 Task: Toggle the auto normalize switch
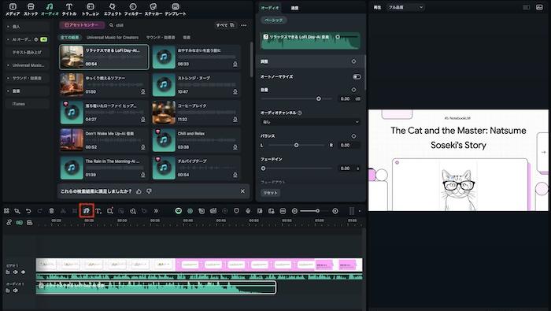click(x=357, y=76)
